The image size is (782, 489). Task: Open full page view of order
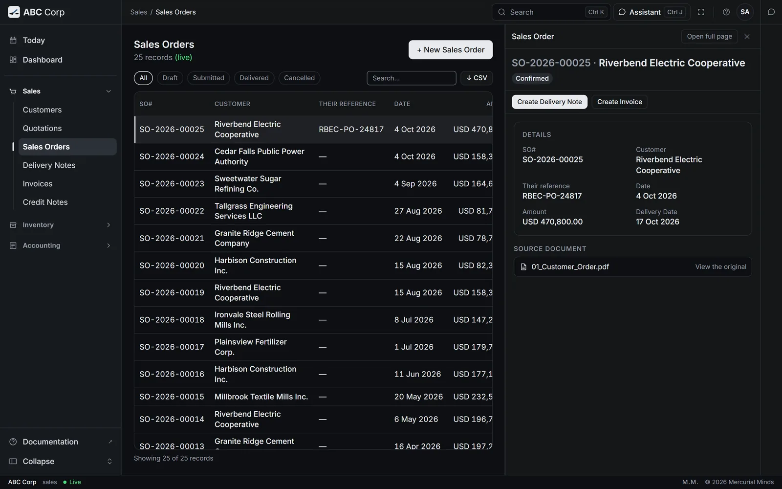click(x=709, y=36)
